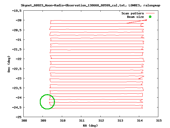Click the 308 RA tick label
Viewport: 170px width, 128px height.
click(x=24, y=121)
